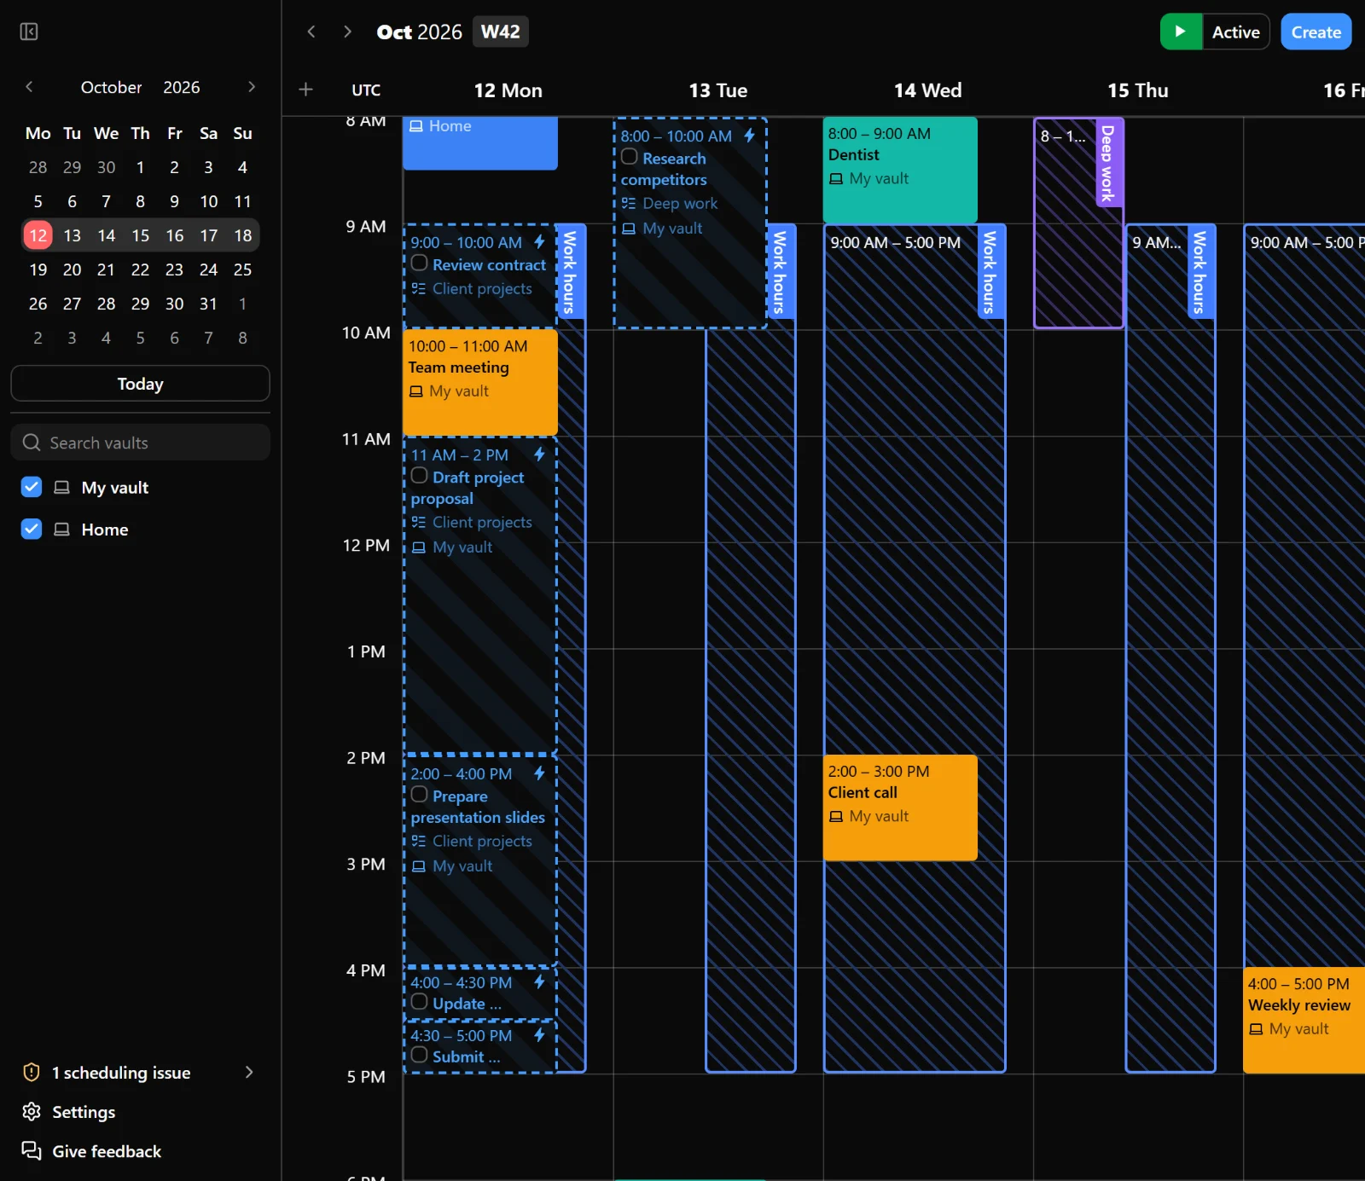Open Give feedback link
1365x1181 pixels.
pos(107,1151)
